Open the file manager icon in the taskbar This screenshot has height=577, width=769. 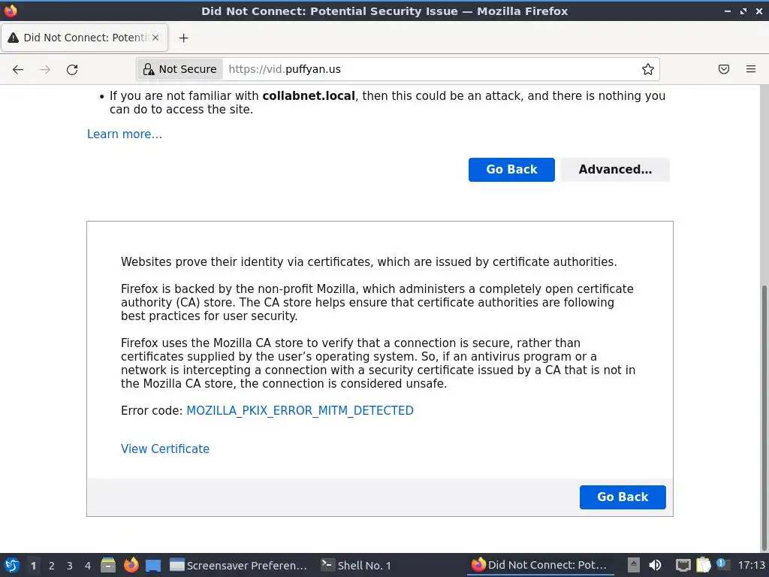point(108,565)
